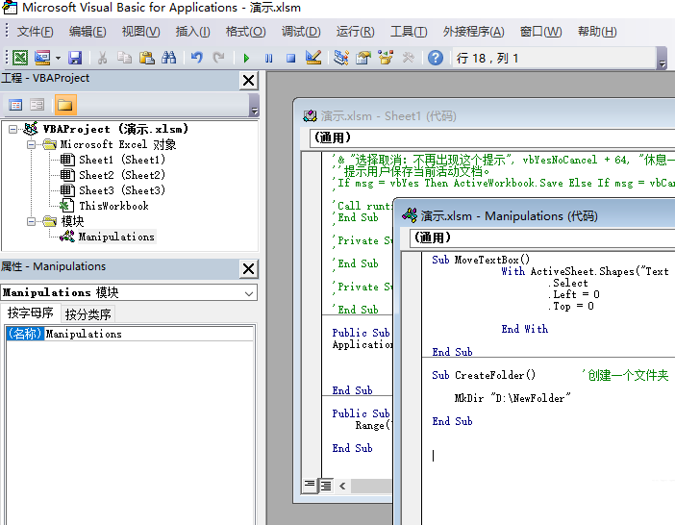The image size is (675, 525).
Task: Click the Insert UserForm toolbar icon
Action: (x=42, y=58)
